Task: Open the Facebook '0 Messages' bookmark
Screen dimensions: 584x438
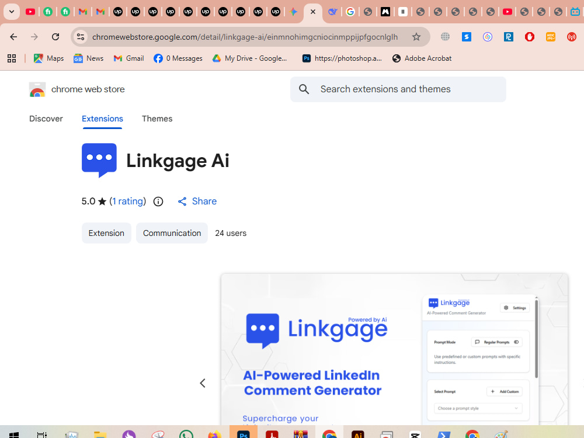Action: 178,58
